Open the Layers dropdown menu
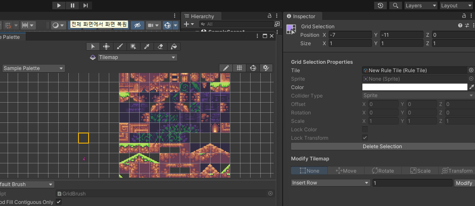Screen dimensions: 475x206 click(421, 5)
